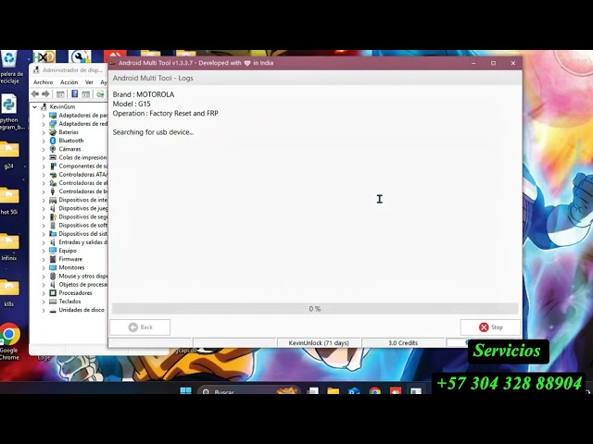Click the Equipo computer icon
This screenshot has width=593, height=444.
[x=53, y=251]
